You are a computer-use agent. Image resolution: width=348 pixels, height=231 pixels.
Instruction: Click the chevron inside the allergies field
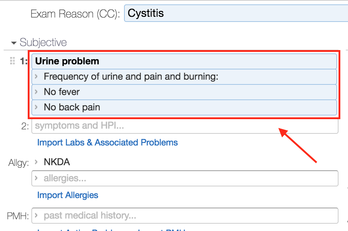point(36,178)
